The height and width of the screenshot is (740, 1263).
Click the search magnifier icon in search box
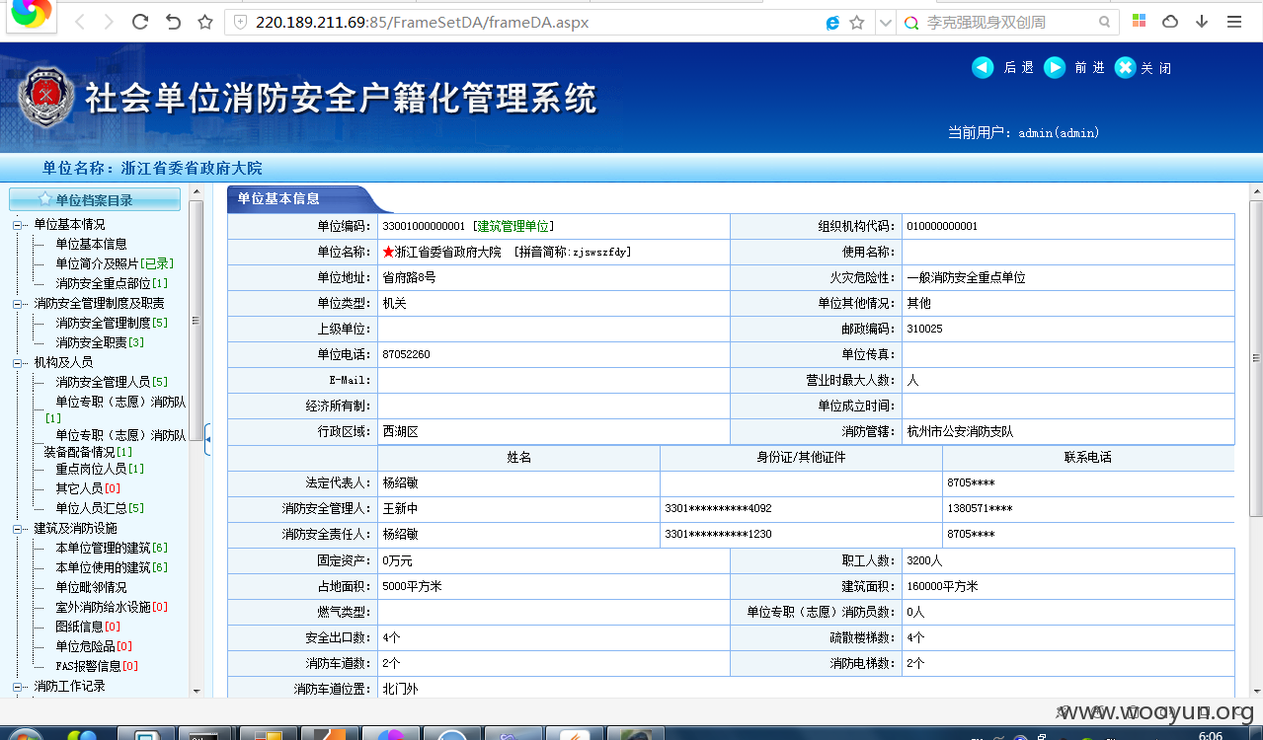[1105, 22]
